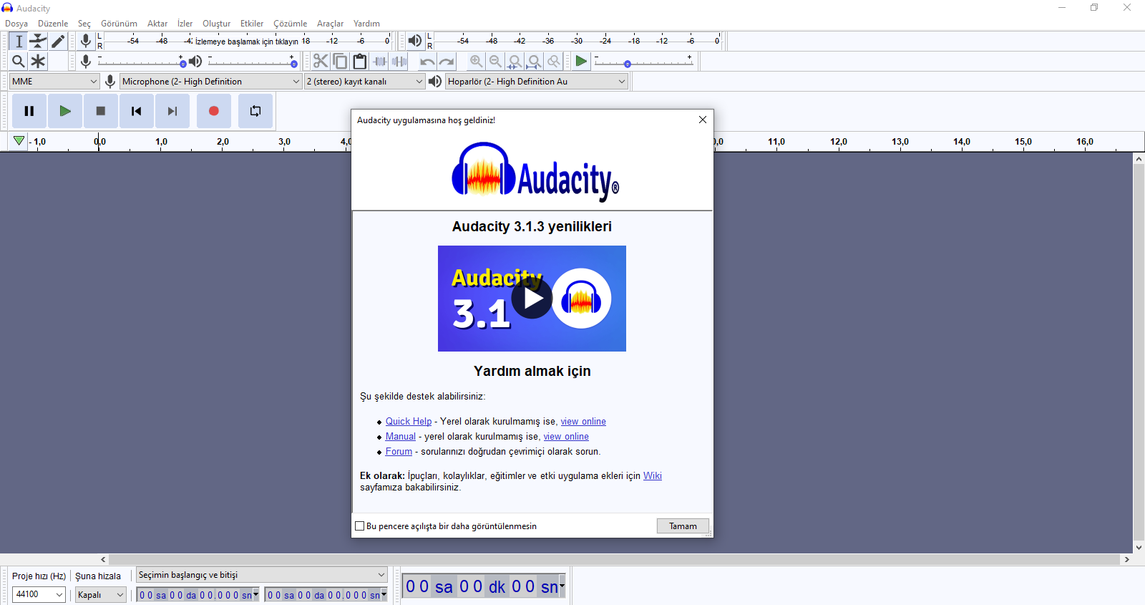Image resolution: width=1145 pixels, height=605 pixels.
Task: Click the selection start time field
Action: (198, 595)
